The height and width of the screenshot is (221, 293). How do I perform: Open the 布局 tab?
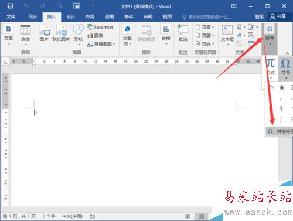click(x=90, y=16)
